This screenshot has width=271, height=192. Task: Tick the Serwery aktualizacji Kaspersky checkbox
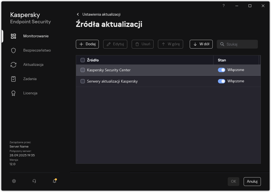(83, 81)
